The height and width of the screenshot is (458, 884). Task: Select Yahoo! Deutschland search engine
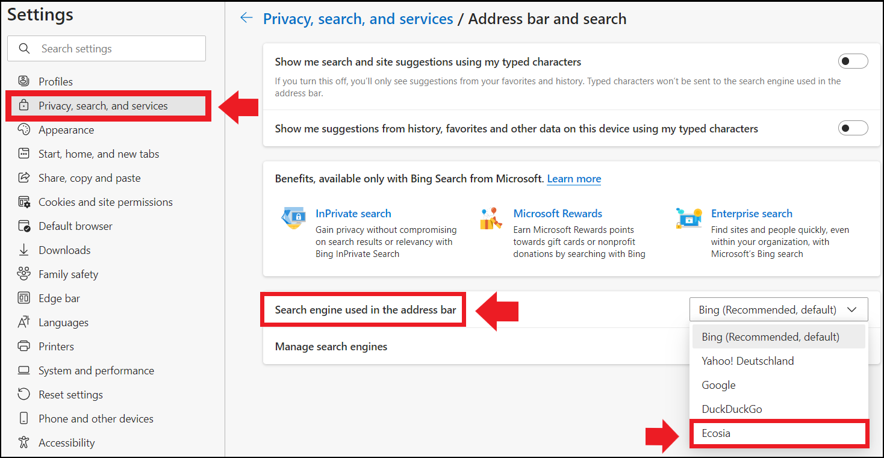pyautogui.click(x=779, y=361)
